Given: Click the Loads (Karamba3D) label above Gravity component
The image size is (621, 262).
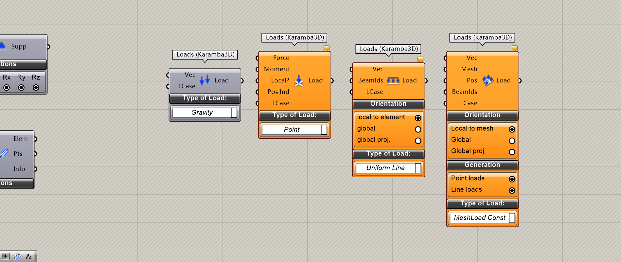Looking at the screenshot, I should click(x=205, y=55).
